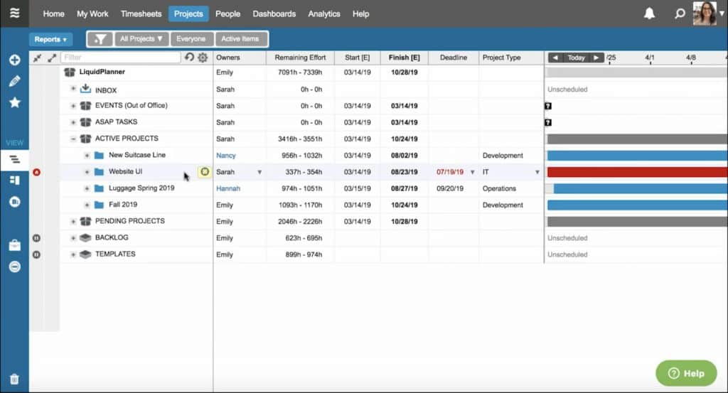Open the Dashboards tab
The image size is (728, 393).
point(274,14)
